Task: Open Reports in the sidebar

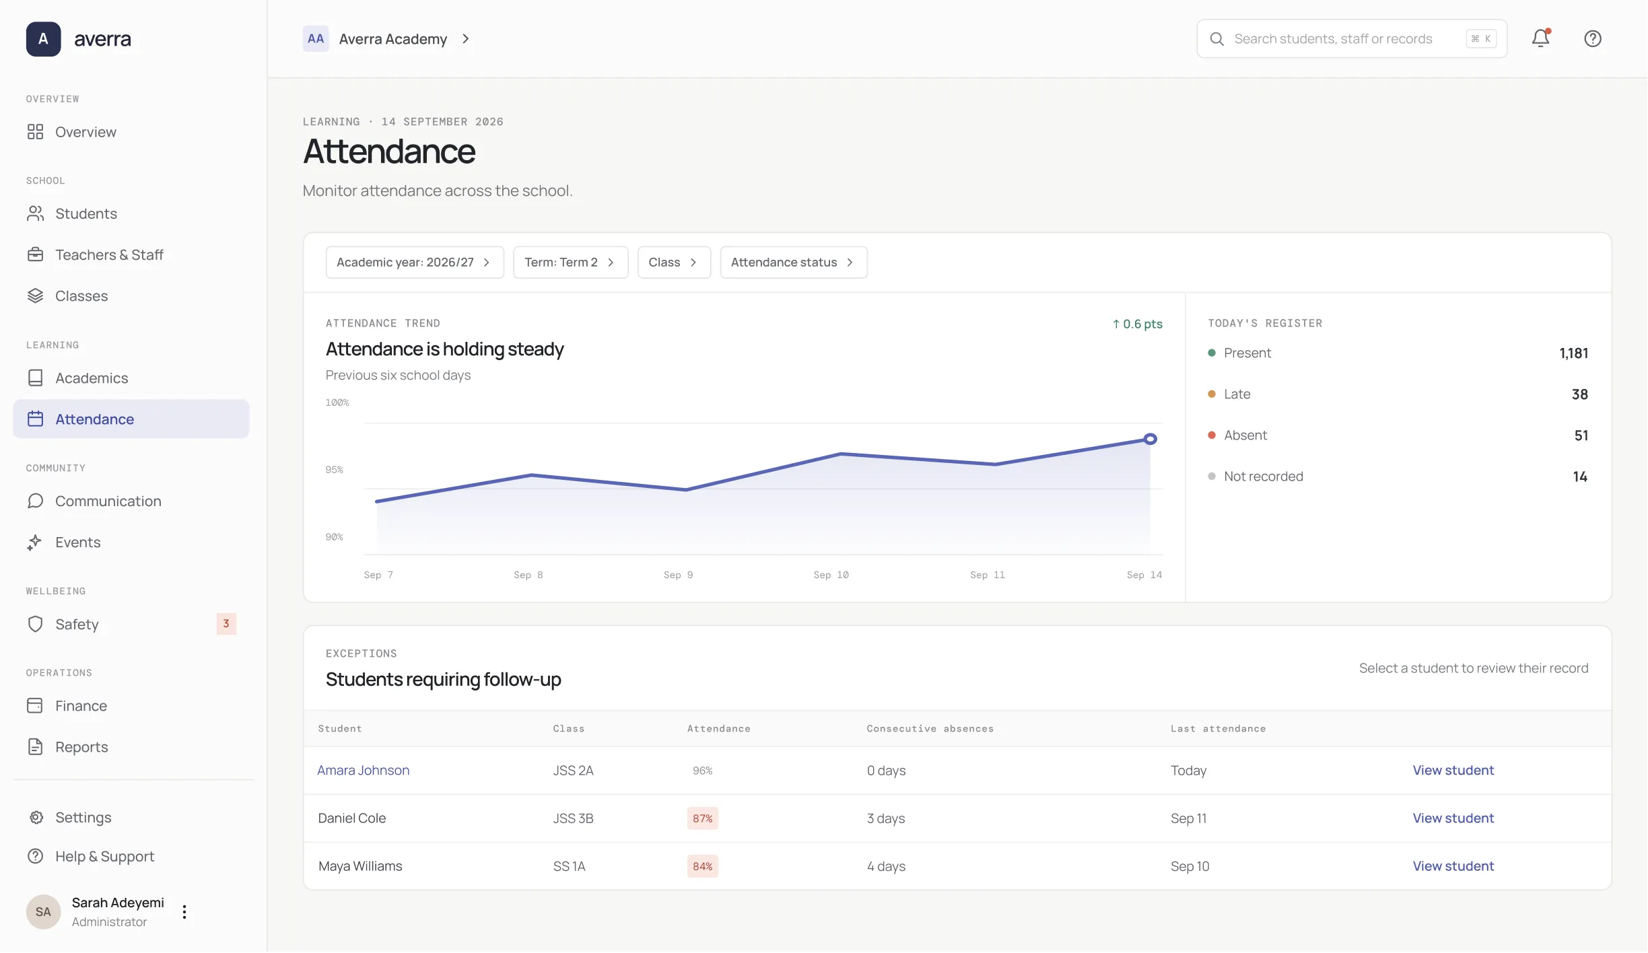Action: click(131, 746)
